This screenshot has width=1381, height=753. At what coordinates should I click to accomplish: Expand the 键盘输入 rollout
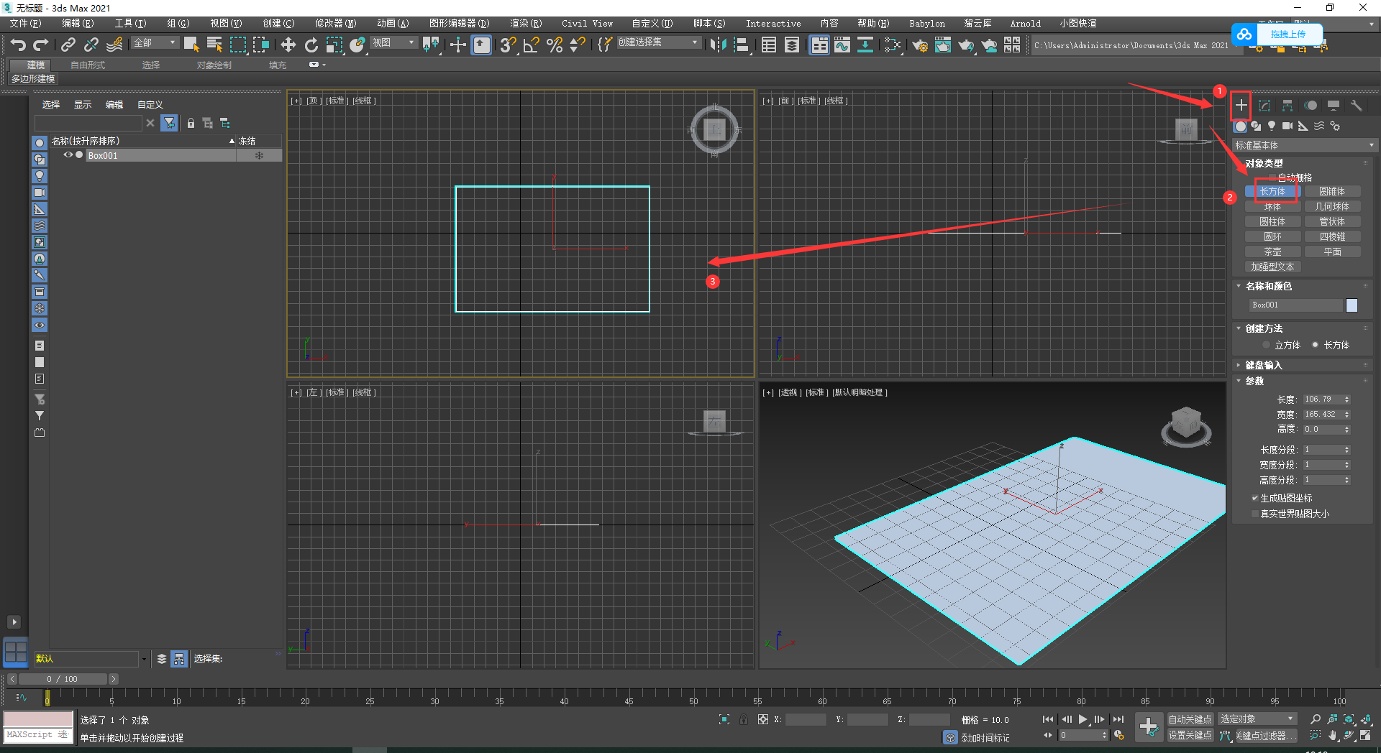coord(1263,365)
